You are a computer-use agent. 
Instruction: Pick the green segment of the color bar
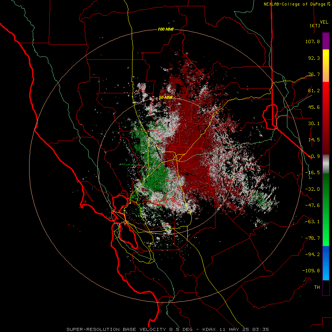point(326,210)
